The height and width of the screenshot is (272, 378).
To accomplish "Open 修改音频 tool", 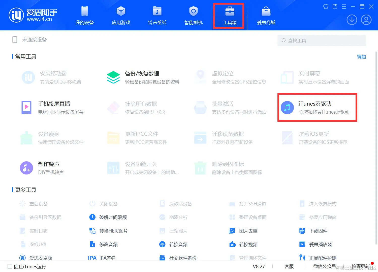I will click(103, 244).
